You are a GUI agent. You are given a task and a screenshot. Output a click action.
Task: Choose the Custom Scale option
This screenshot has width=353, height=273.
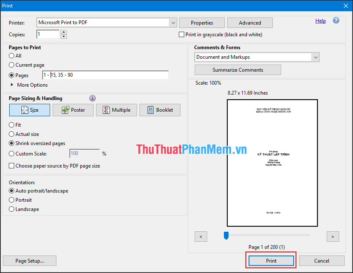[x=11, y=154]
